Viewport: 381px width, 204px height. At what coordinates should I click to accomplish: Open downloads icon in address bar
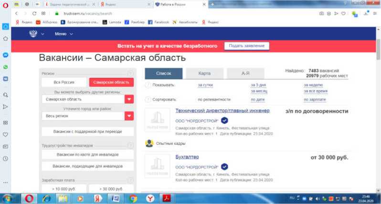(366, 13)
